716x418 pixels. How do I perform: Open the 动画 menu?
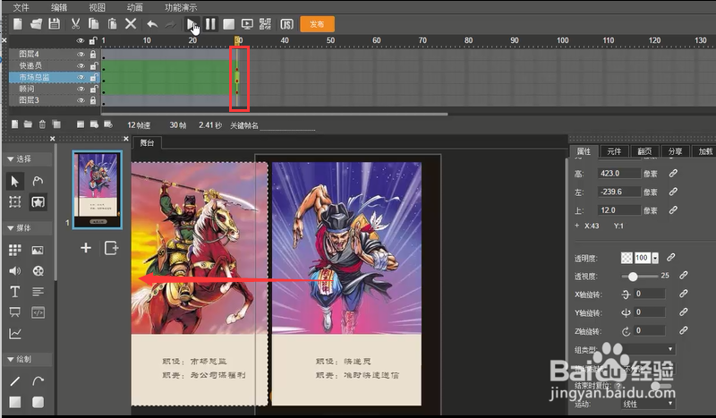pos(135,7)
